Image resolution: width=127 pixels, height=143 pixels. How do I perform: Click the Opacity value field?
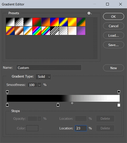pyautogui.click(x=33, y=119)
